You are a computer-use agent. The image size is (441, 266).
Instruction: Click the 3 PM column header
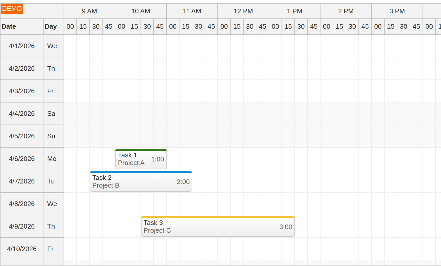(x=397, y=11)
